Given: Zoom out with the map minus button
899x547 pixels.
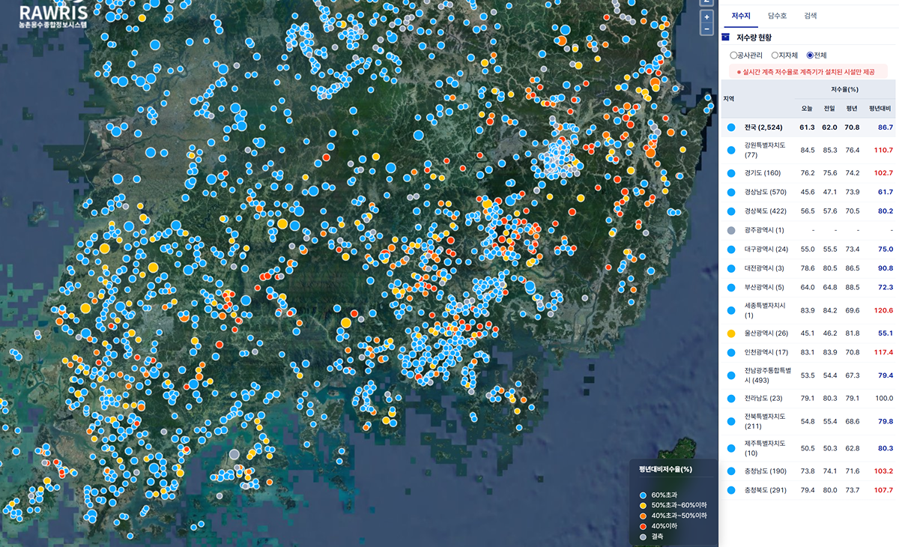Looking at the screenshot, I should (x=706, y=29).
